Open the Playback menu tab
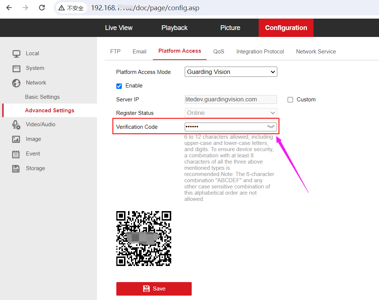The image size is (379, 300). click(x=174, y=28)
